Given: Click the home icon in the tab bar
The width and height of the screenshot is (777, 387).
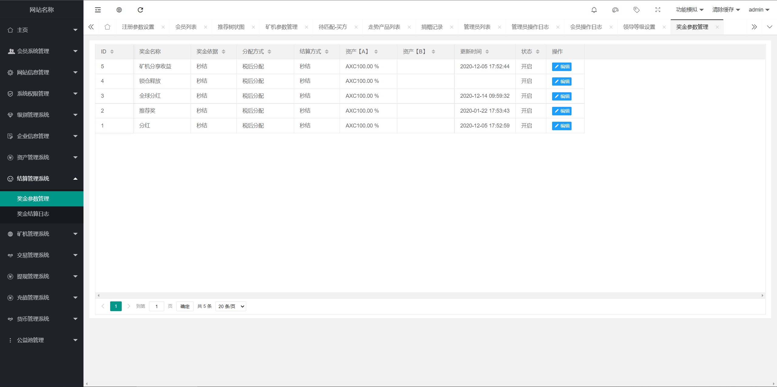Looking at the screenshot, I should point(107,27).
